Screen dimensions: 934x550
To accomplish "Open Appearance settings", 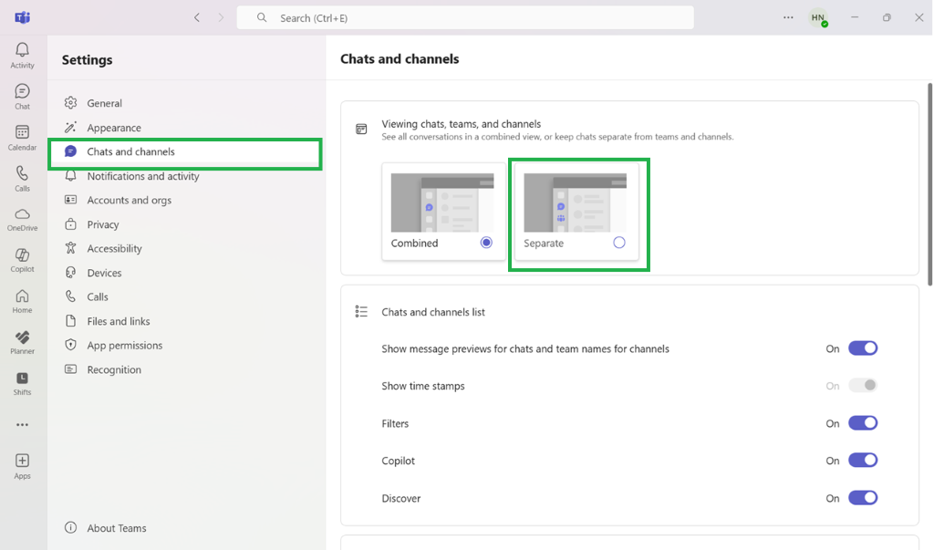I will point(186,128).
